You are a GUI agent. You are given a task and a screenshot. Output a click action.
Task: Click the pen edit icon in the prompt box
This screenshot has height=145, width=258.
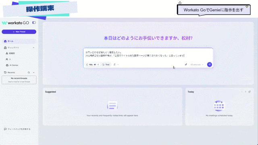186,64
